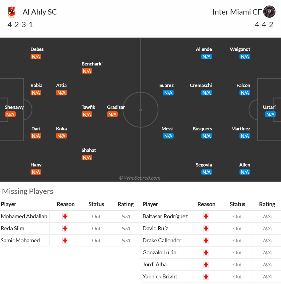Open Bencharki player name on pitch
Screen dimensions: 281x284
92,64
